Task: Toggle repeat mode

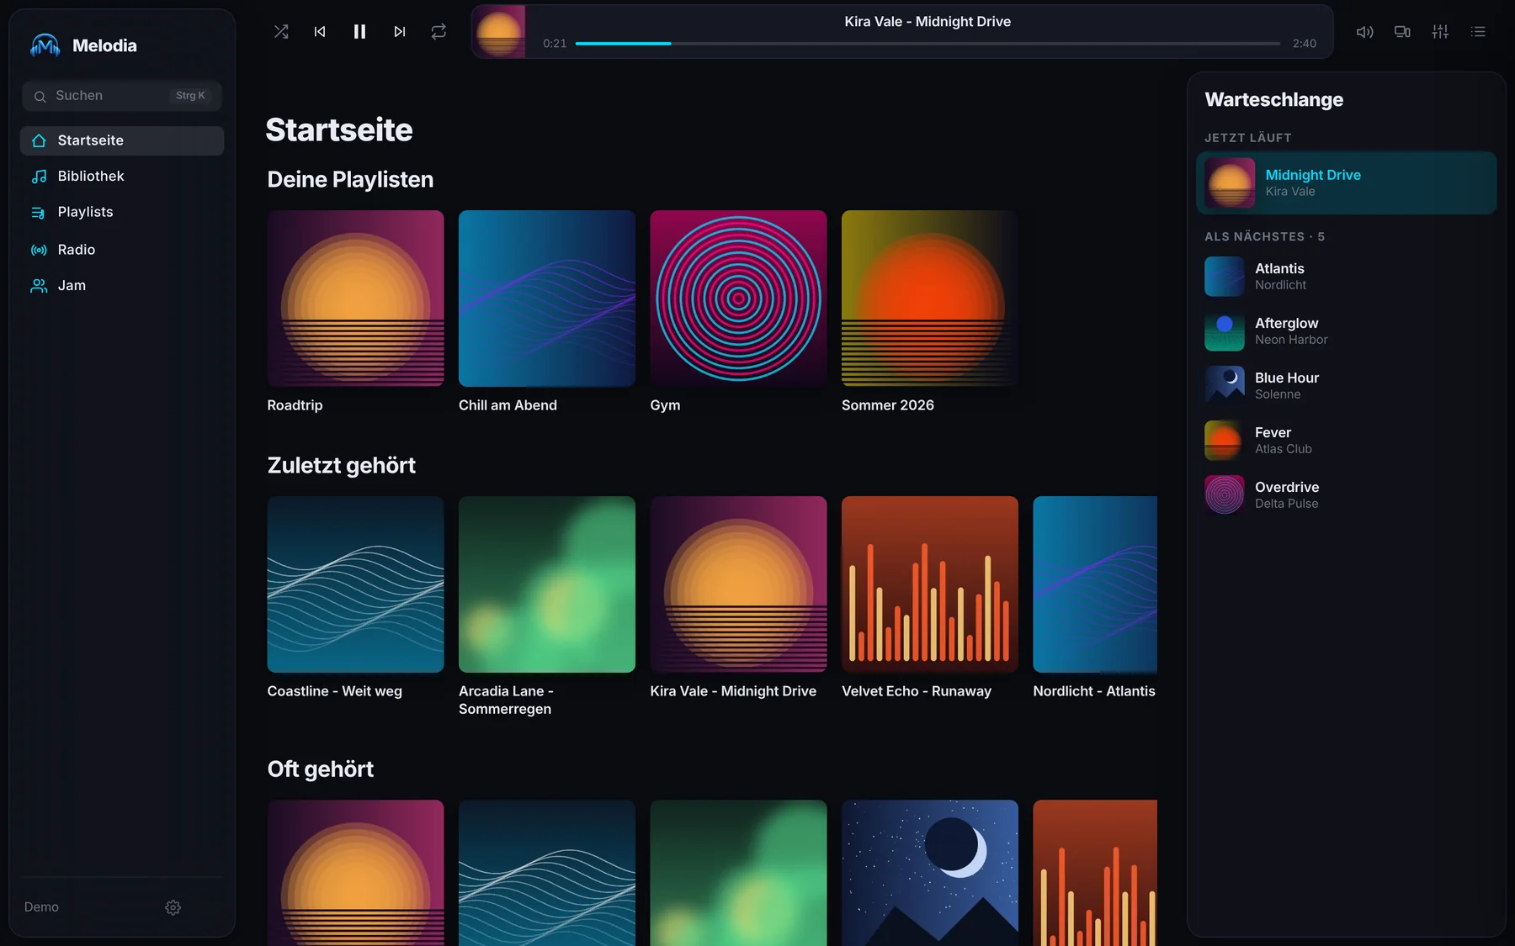Action: click(x=439, y=32)
